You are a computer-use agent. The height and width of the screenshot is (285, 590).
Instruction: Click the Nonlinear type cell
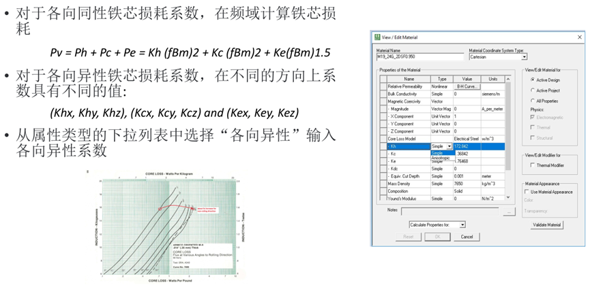pos(442,86)
